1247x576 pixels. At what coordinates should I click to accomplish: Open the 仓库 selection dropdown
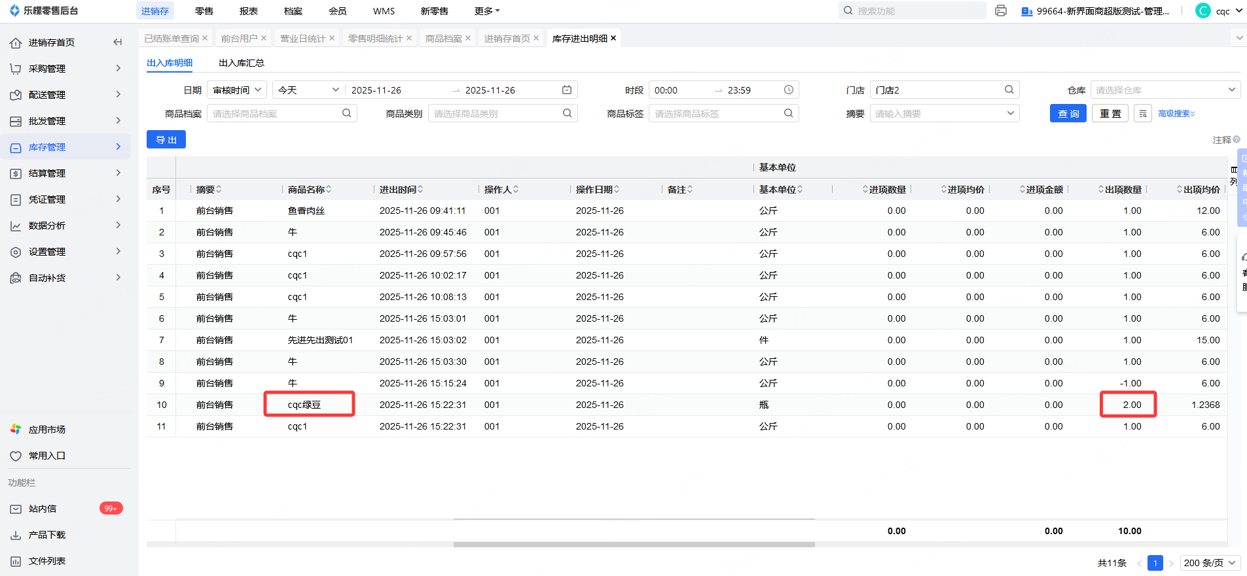tap(1165, 90)
